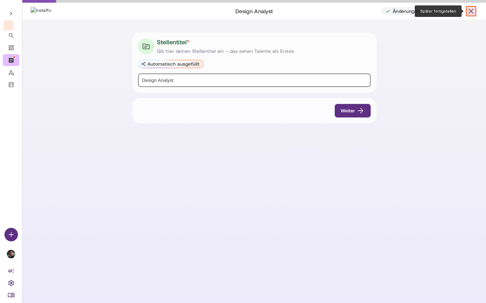The width and height of the screenshot is (486, 303).
Task: Open the candidate search person icon
Action: coord(11,72)
